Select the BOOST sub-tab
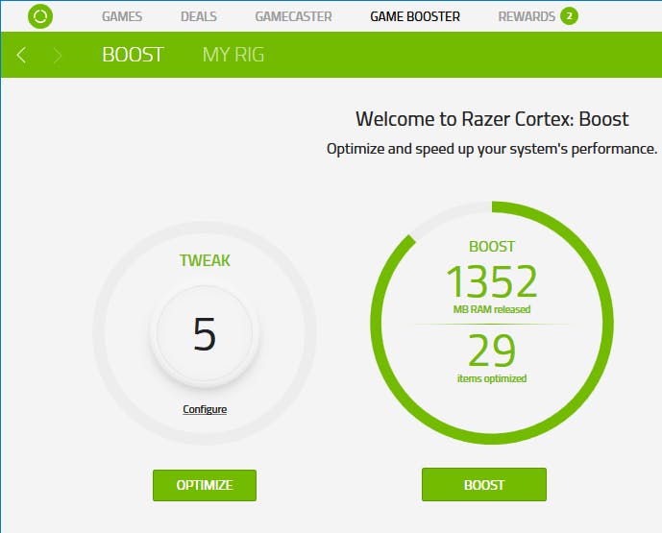Viewport: 662px width, 533px height. [x=133, y=55]
